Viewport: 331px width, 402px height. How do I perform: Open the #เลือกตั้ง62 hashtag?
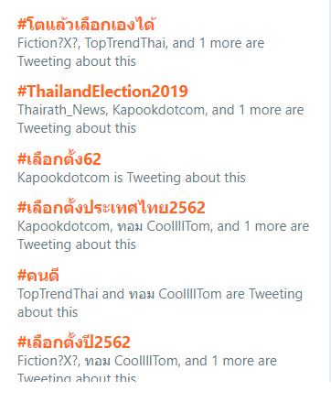tap(59, 158)
